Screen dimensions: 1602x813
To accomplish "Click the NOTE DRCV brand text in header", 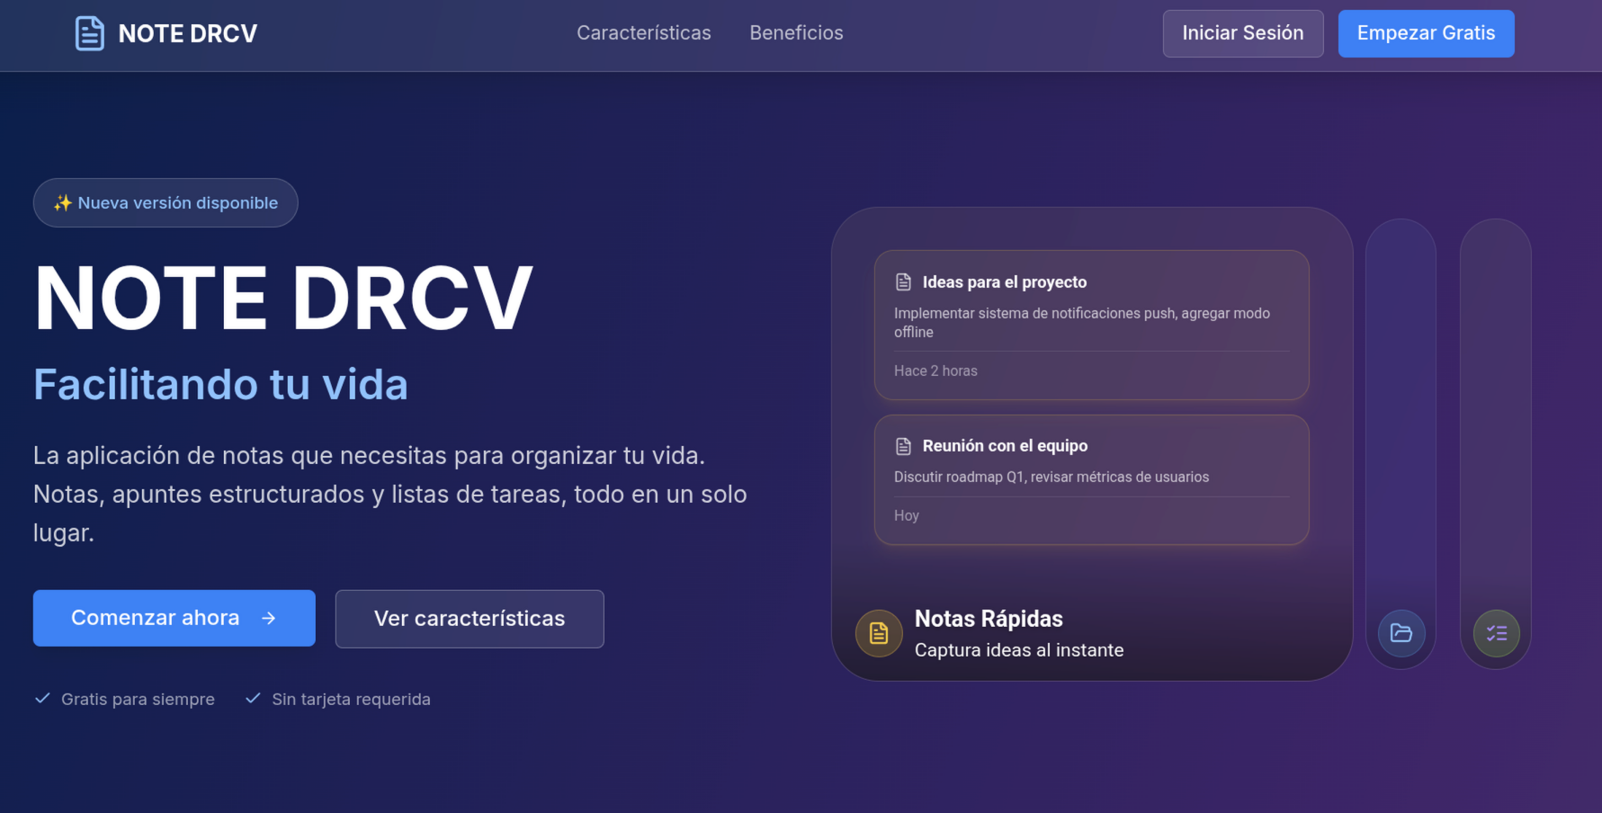I will point(188,33).
